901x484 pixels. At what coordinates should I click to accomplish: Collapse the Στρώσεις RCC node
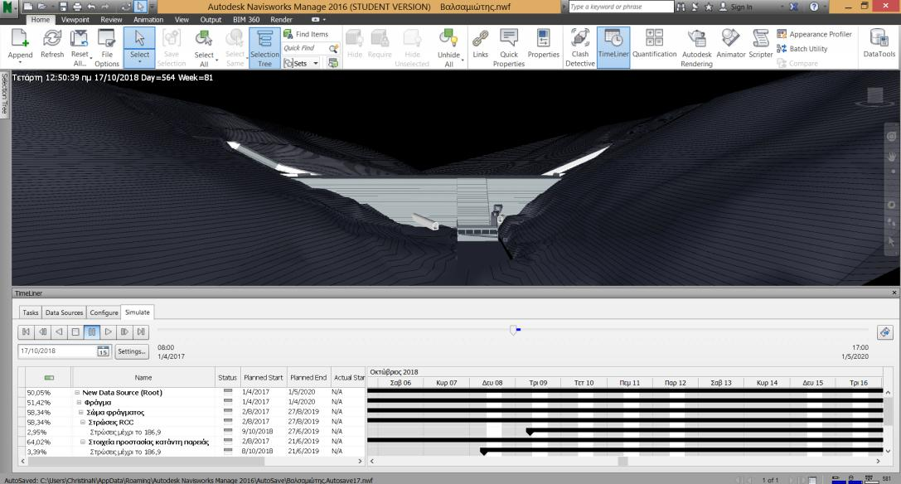click(x=83, y=422)
